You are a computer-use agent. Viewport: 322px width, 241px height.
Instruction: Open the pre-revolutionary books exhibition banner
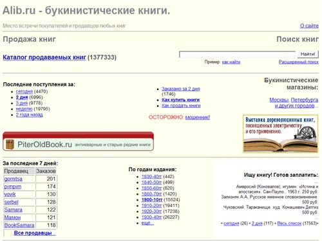pos(280,134)
